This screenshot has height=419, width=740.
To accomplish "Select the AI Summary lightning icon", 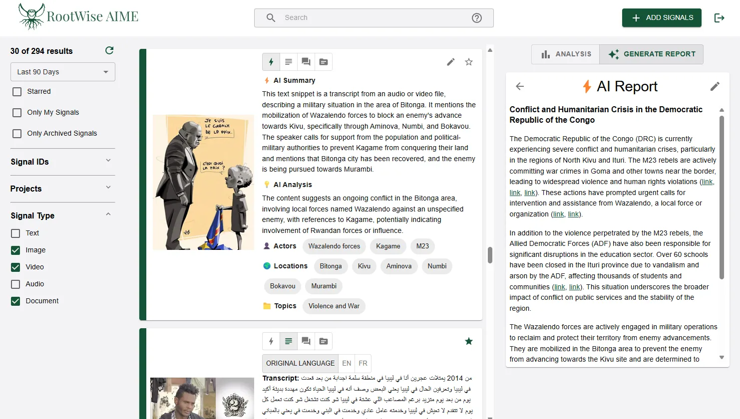I will 271,61.
